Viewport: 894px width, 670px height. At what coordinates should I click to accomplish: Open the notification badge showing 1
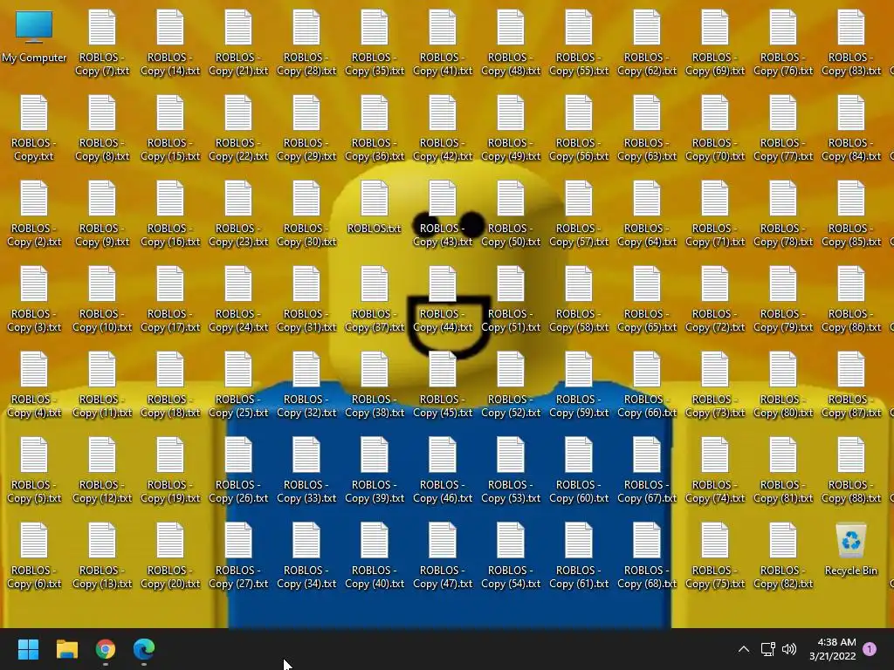[x=870, y=649]
